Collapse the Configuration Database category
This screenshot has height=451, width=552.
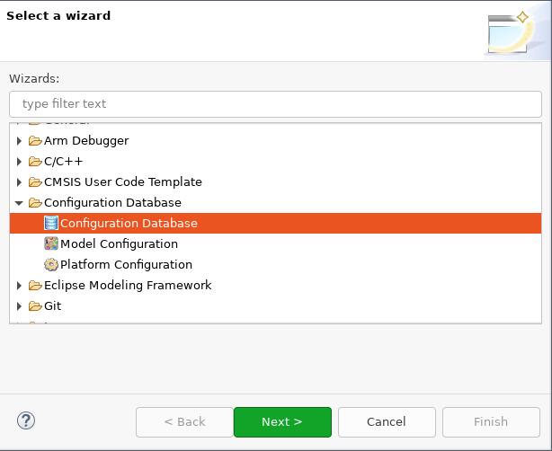coord(19,203)
